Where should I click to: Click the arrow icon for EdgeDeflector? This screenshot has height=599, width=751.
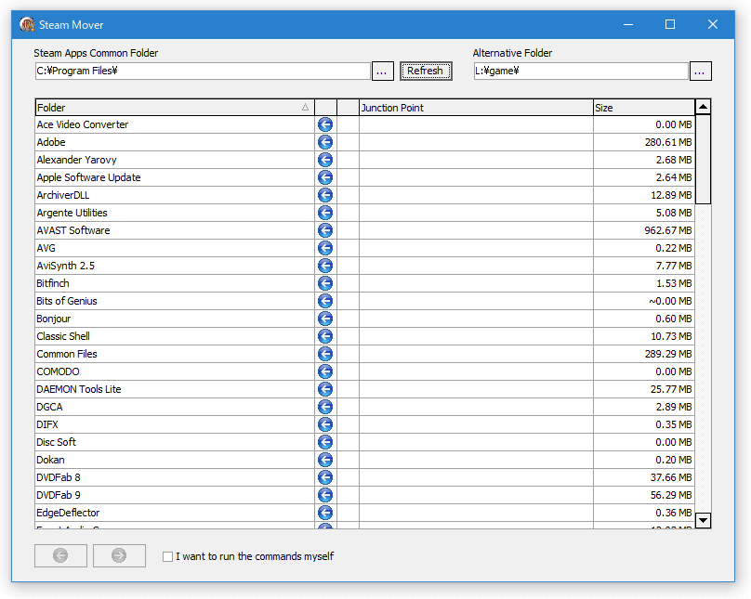pyautogui.click(x=325, y=513)
